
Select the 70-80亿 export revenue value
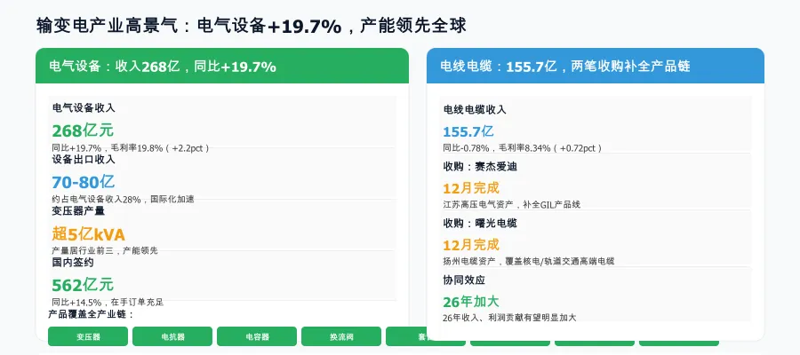(84, 182)
